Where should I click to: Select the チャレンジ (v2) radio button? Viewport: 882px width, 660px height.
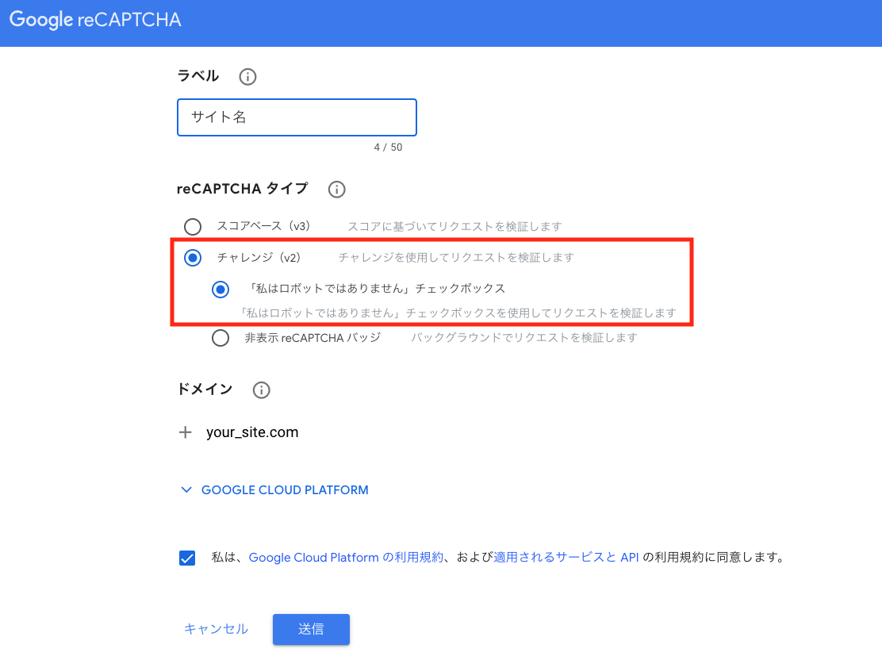pos(193,258)
